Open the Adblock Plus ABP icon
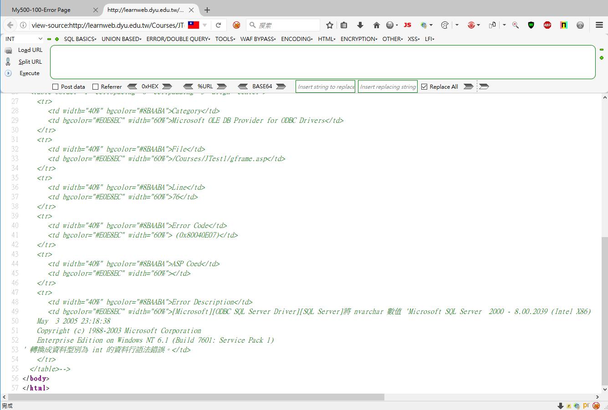This screenshot has height=410, width=608. (x=547, y=25)
